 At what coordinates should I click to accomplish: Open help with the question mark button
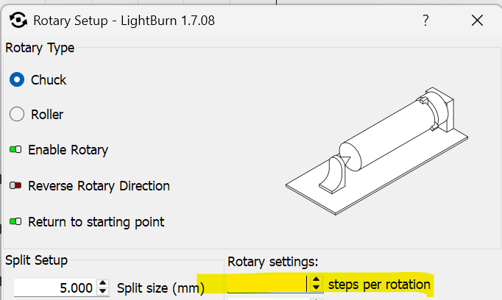click(x=425, y=21)
